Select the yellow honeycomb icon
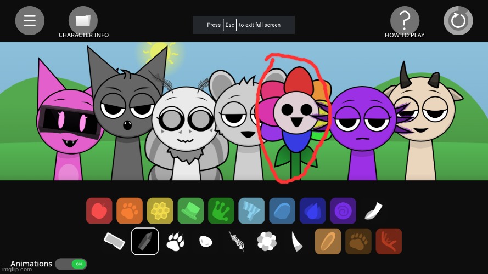Viewport: 488px width, 274px height. point(160,210)
